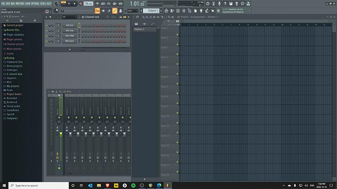
Task: Click the orange link snap icon
Action: tap(115, 10)
